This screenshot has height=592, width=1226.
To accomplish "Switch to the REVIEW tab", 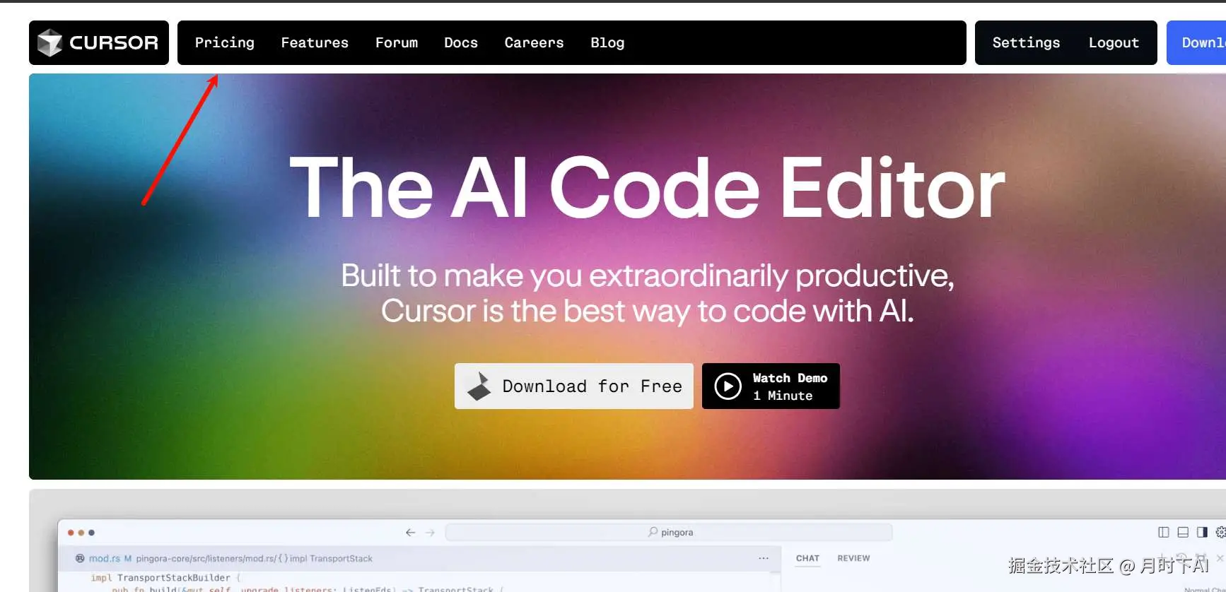I will pos(853,558).
